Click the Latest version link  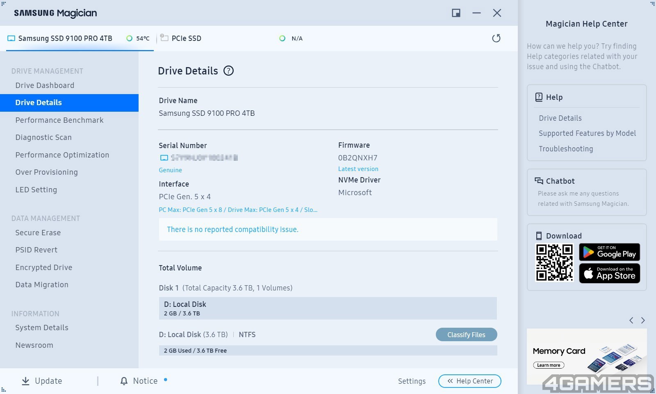(358, 169)
